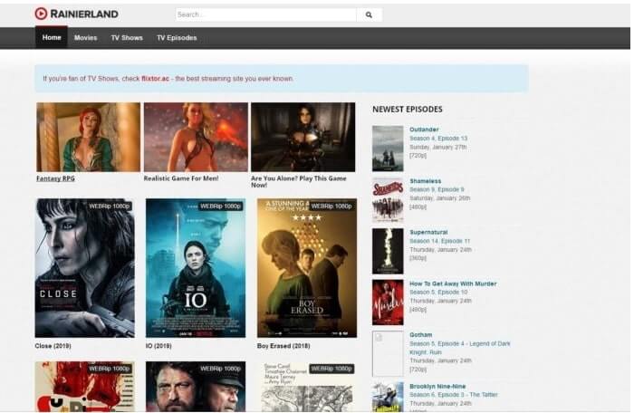Switch to the Movies tab

(x=85, y=38)
